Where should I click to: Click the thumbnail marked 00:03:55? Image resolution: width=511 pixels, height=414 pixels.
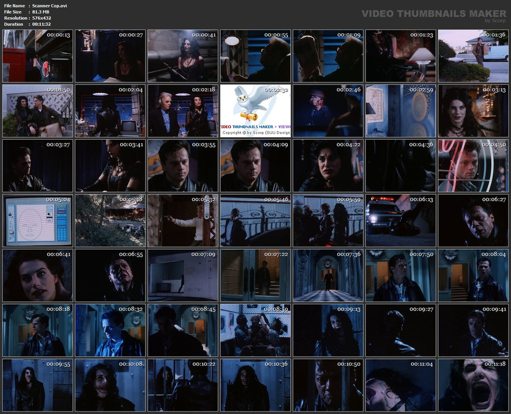click(x=183, y=166)
